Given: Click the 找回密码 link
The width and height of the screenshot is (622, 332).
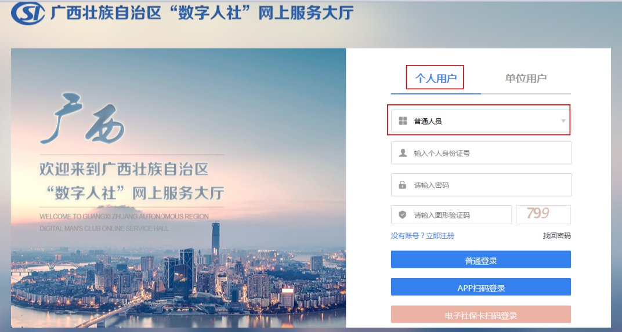Looking at the screenshot, I should coord(556,236).
